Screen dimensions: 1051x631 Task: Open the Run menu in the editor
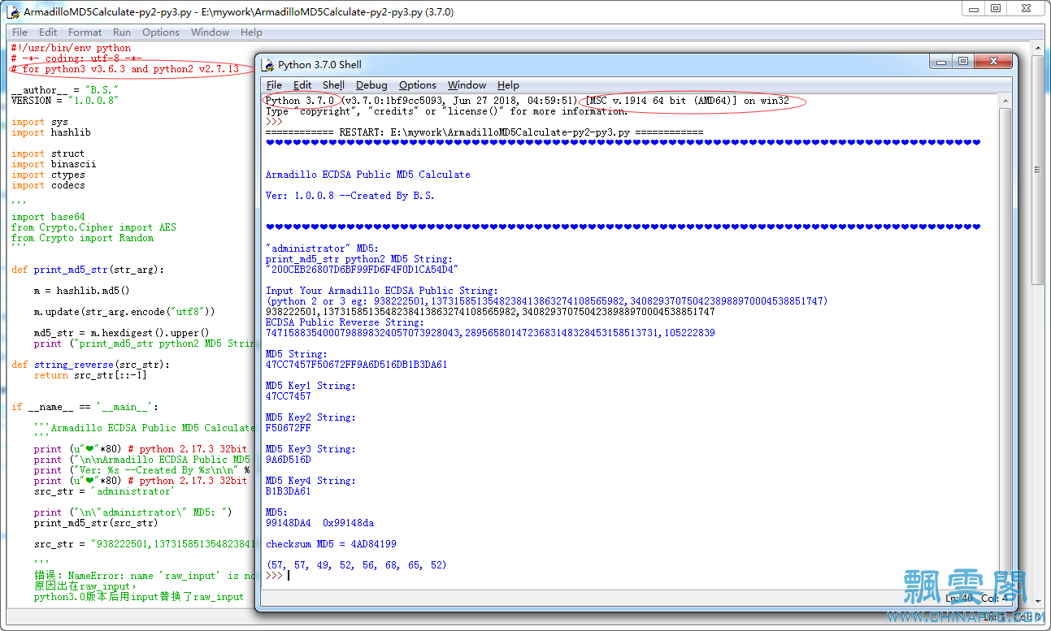122,32
